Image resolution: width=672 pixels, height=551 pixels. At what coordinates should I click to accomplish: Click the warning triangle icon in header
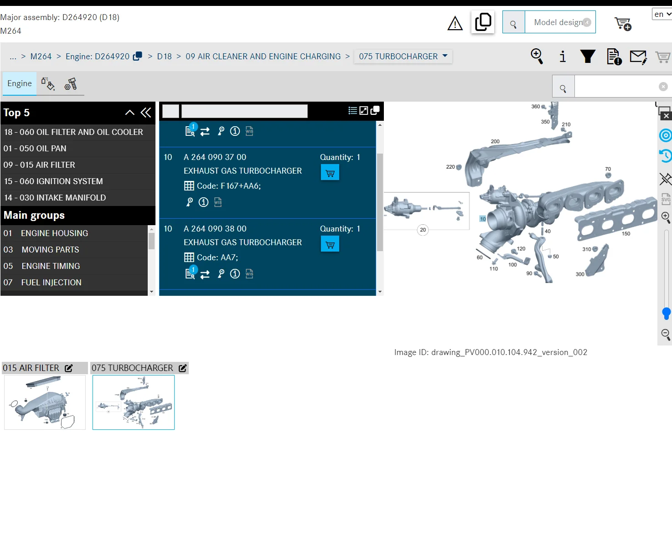tap(455, 23)
